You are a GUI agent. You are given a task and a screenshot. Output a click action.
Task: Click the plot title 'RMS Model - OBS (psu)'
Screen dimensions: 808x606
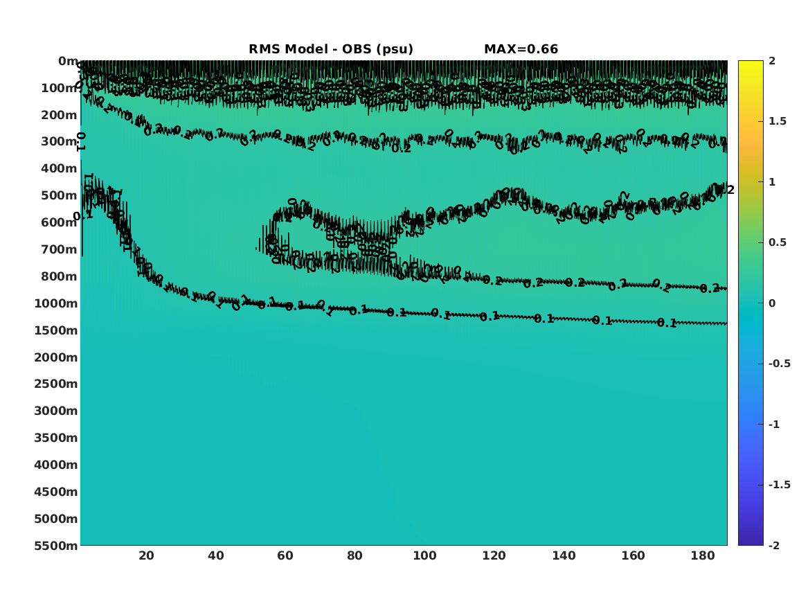click(x=331, y=49)
